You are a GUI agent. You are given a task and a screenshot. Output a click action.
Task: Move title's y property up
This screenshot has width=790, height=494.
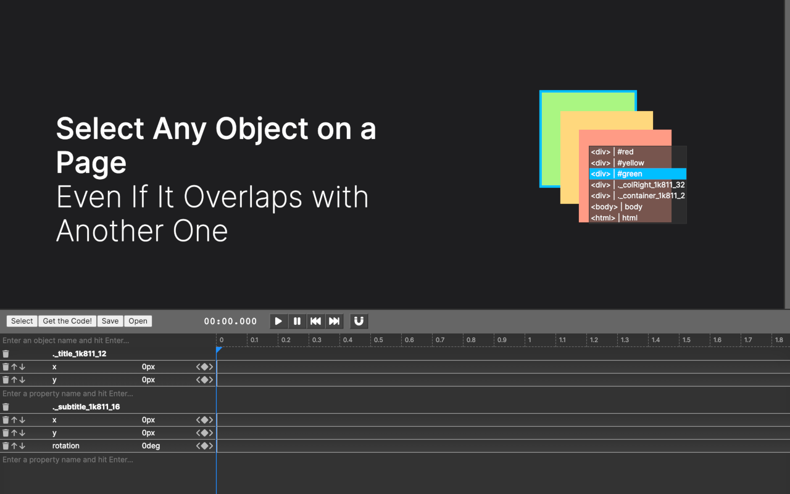click(x=14, y=380)
